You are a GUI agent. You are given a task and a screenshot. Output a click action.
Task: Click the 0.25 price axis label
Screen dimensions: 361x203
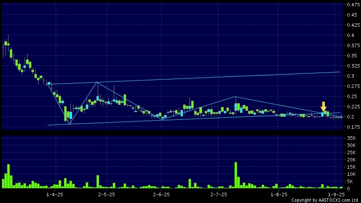coord(352,96)
